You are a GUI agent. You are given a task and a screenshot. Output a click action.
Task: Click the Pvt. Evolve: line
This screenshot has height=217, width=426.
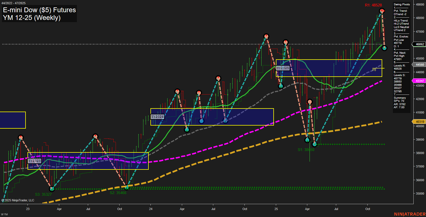(x=401, y=37)
